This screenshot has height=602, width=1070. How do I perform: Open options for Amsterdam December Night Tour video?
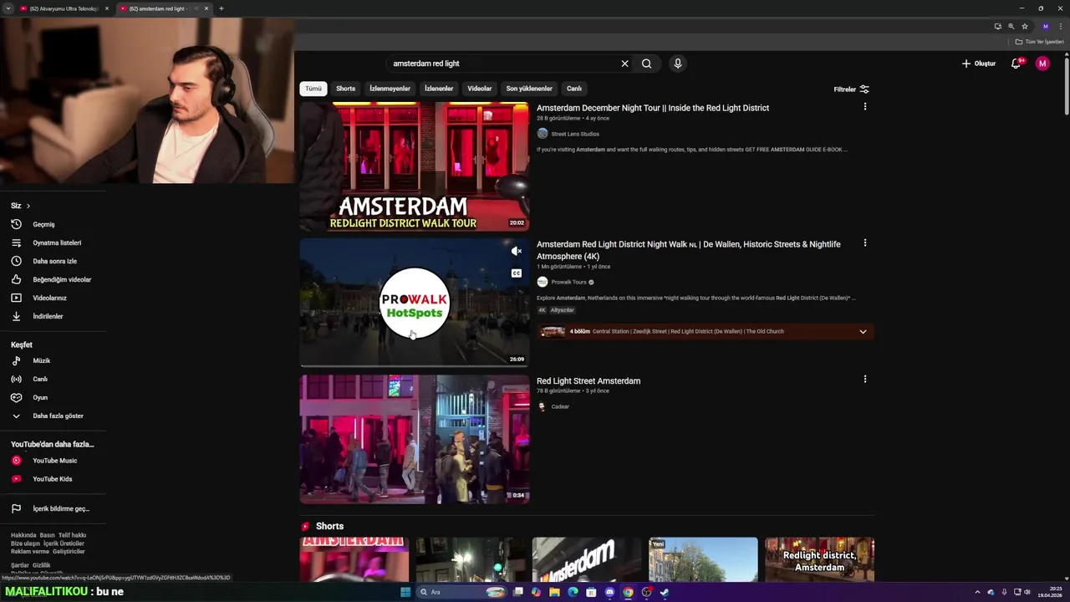tap(865, 107)
